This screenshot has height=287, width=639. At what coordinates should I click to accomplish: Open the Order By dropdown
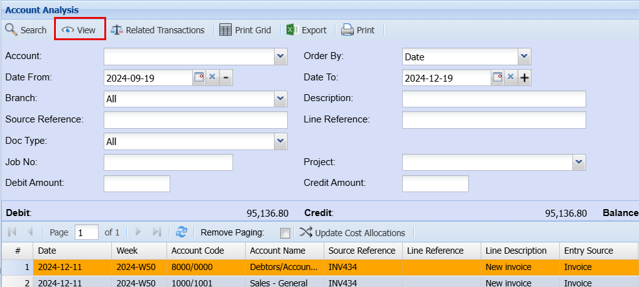point(524,57)
